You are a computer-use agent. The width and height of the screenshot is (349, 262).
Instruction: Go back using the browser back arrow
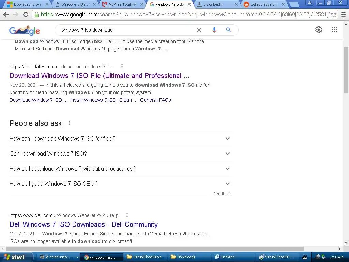click(x=6, y=14)
